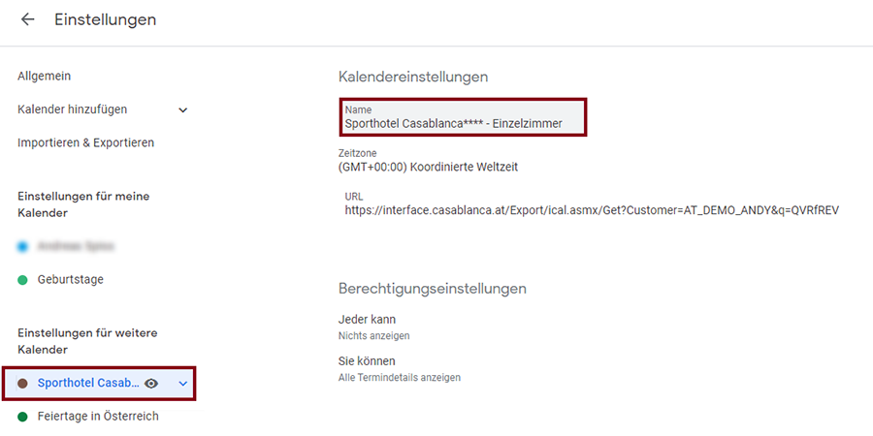This screenshot has width=873, height=436.
Task: Click the back arrow next to Einstellungen
Action: pyautogui.click(x=27, y=19)
